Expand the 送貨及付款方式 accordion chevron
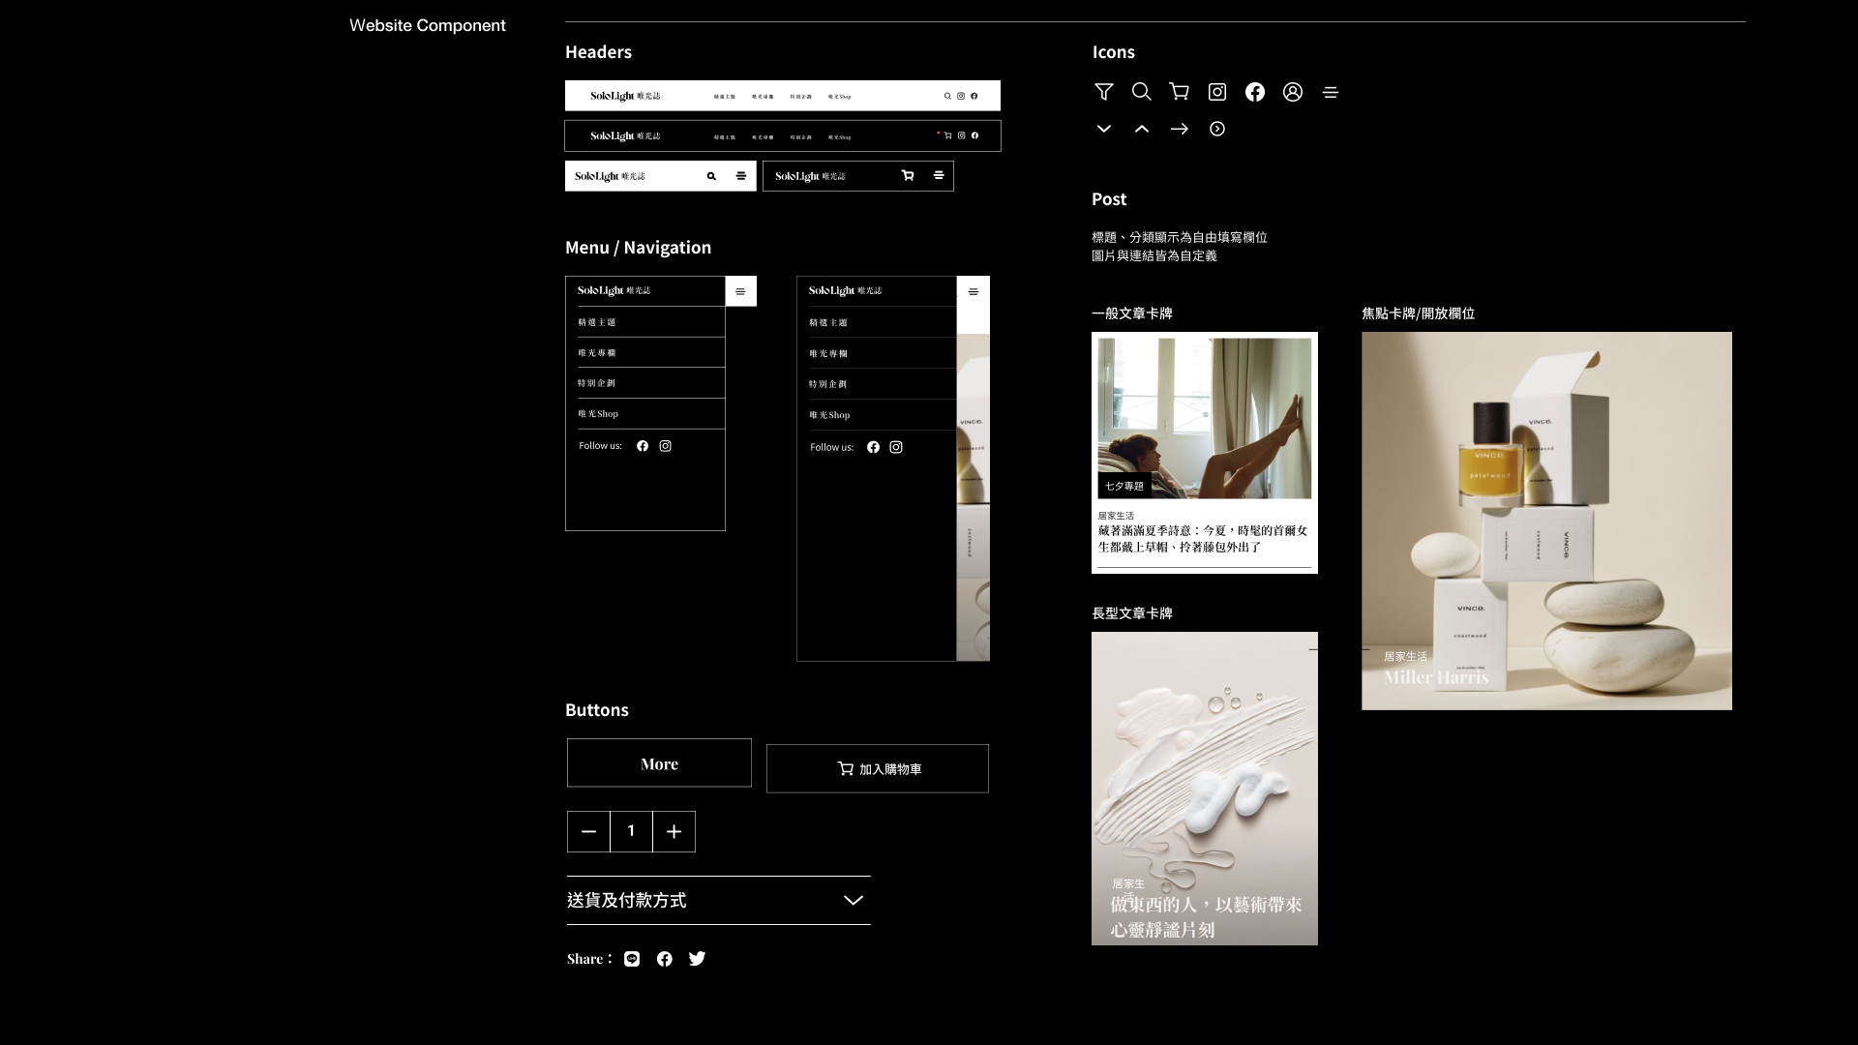This screenshot has width=1858, height=1045. [853, 900]
